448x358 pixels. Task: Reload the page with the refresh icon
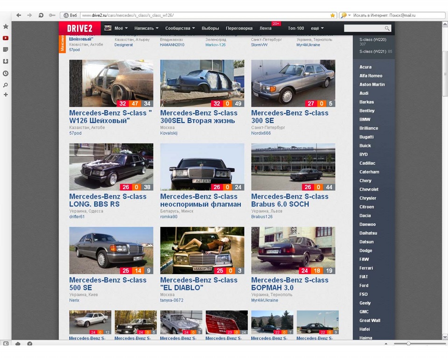[x=41, y=15]
